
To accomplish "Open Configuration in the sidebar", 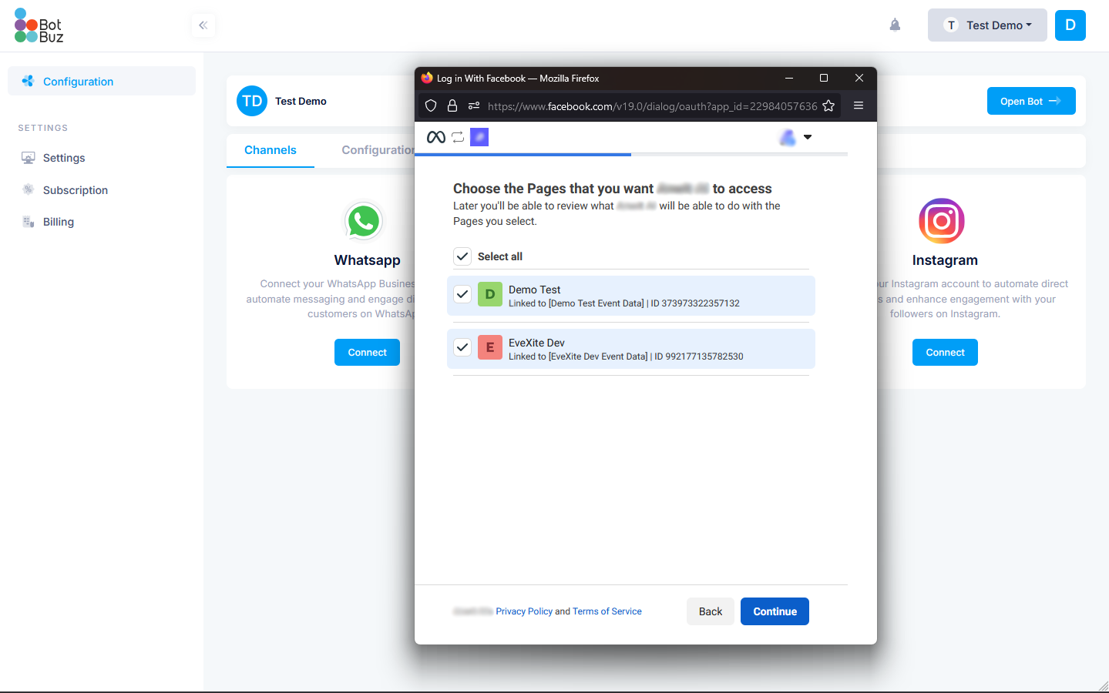I will pos(102,82).
